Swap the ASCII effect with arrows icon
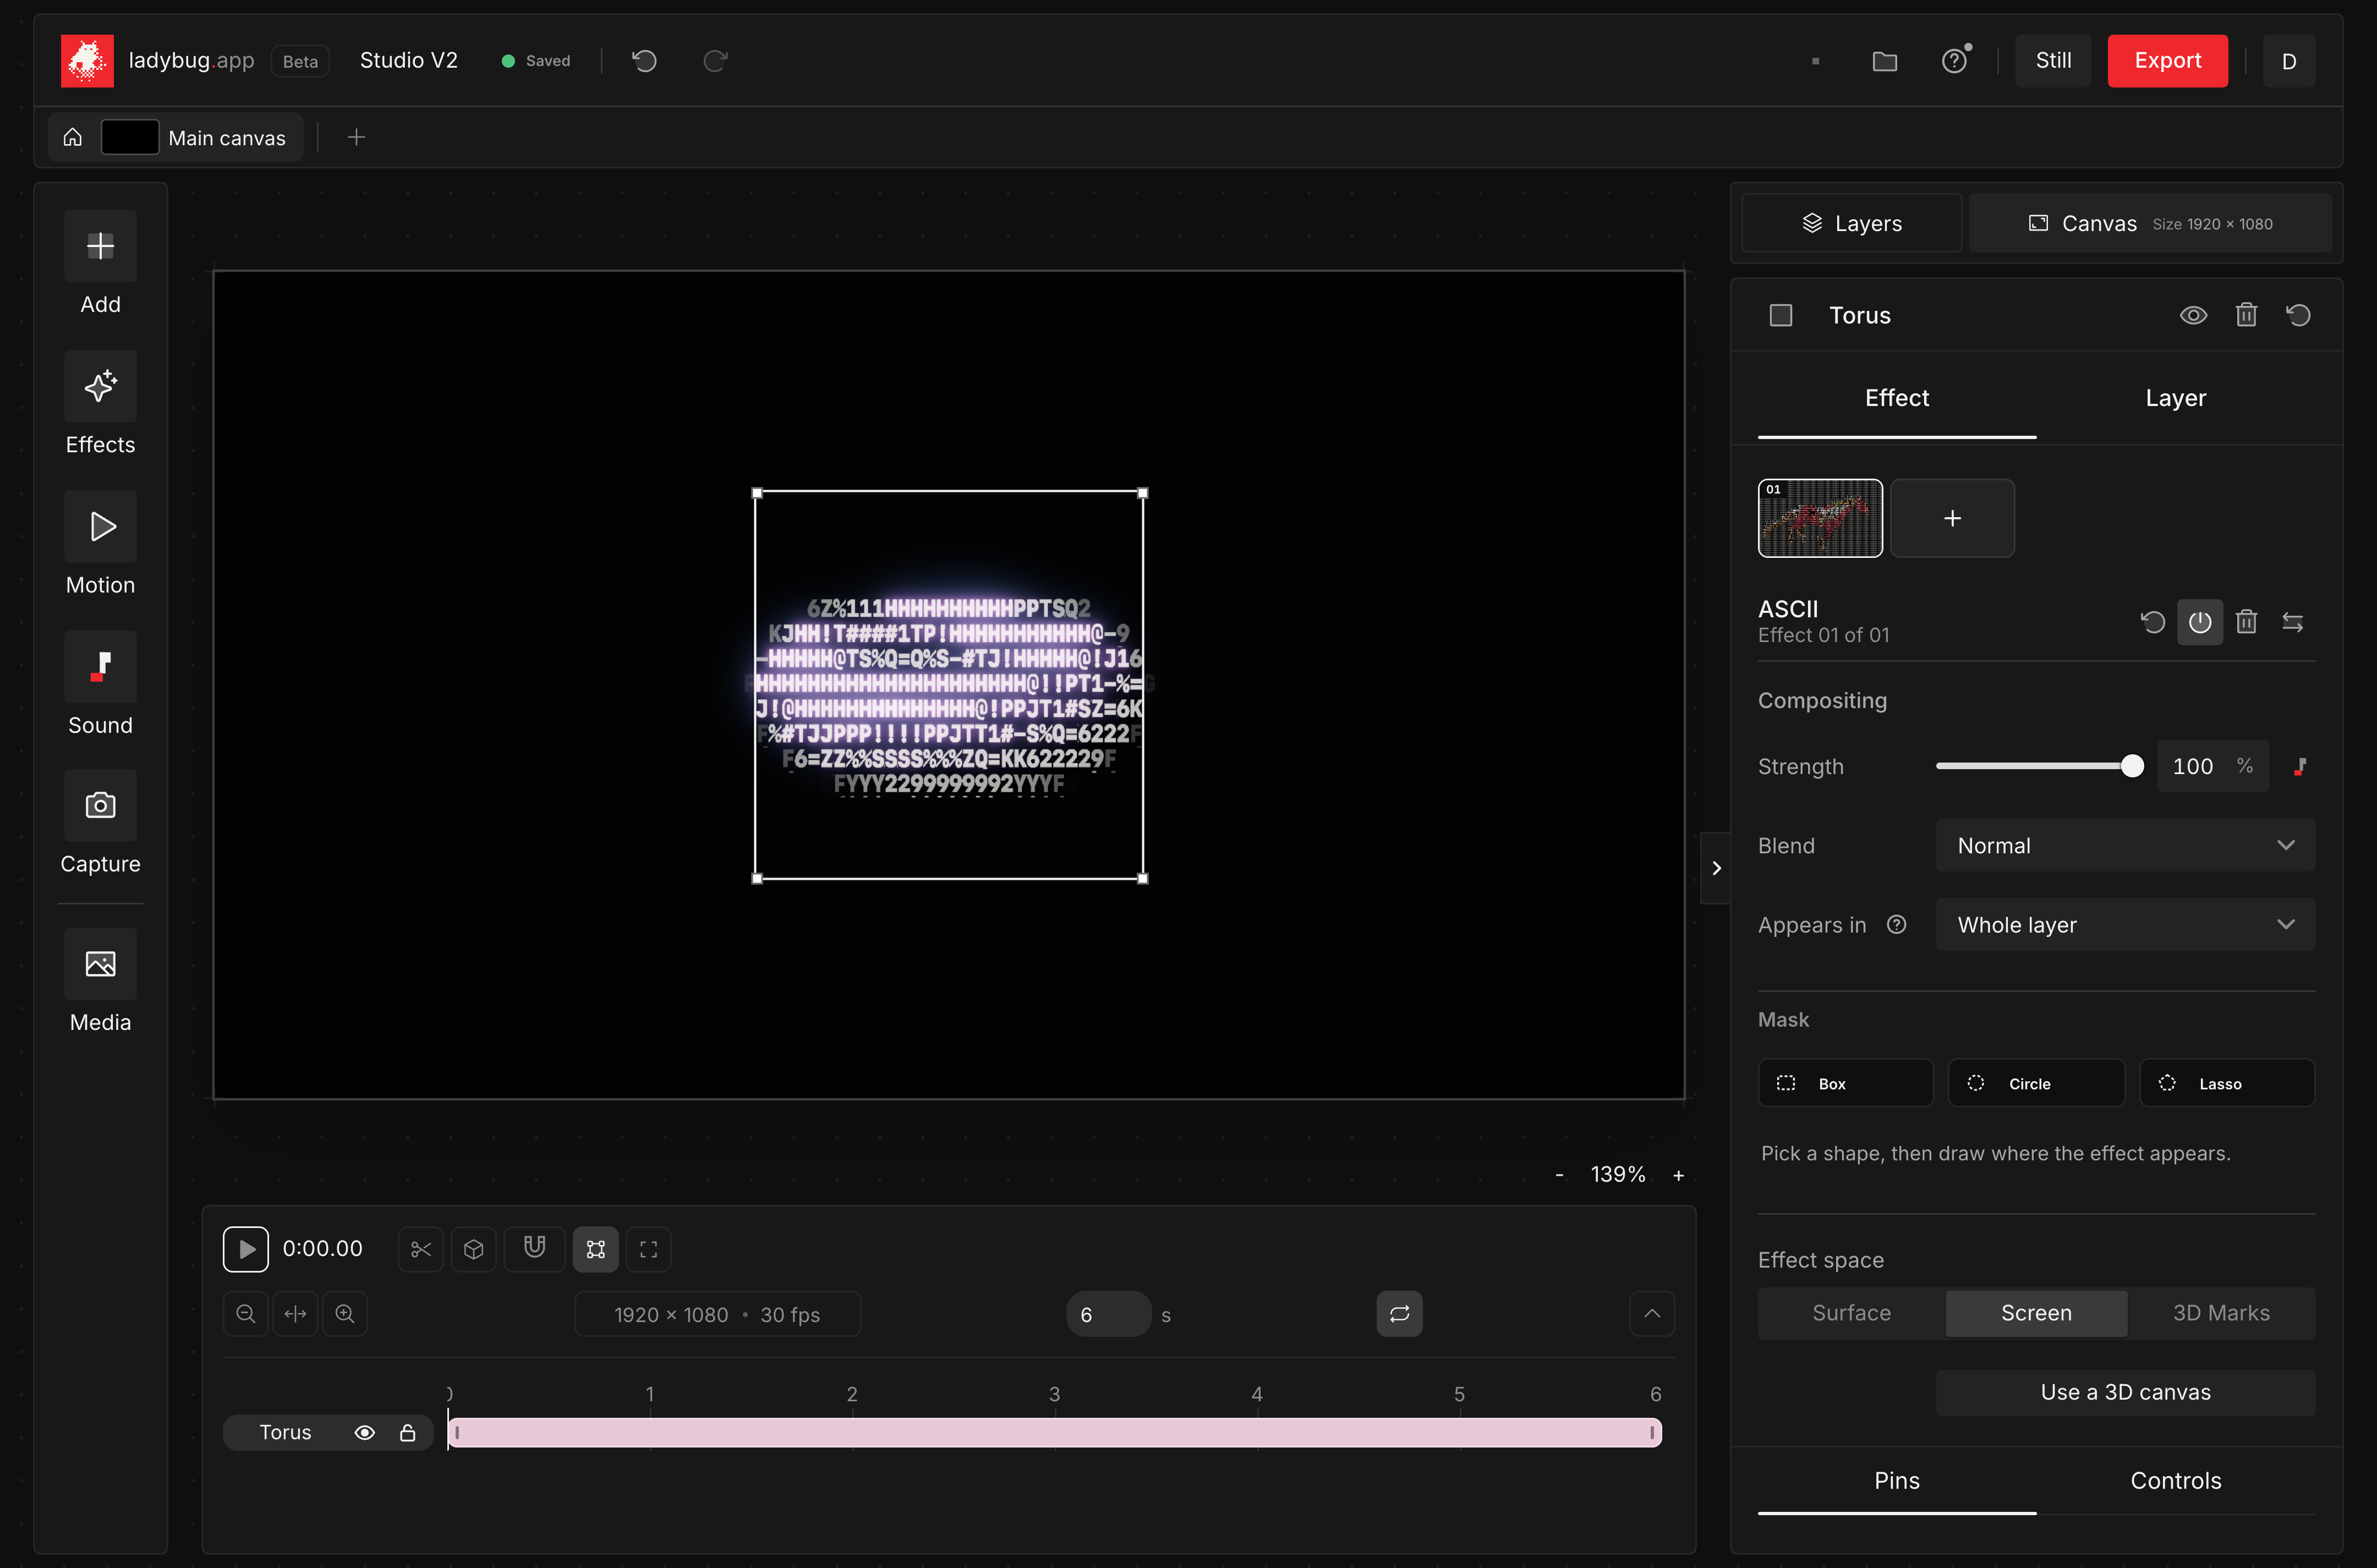The image size is (2377, 1568). pos(2293,622)
